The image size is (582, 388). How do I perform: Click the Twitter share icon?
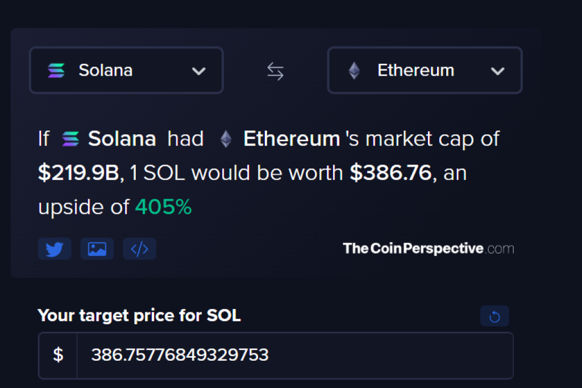[x=55, y=249]
